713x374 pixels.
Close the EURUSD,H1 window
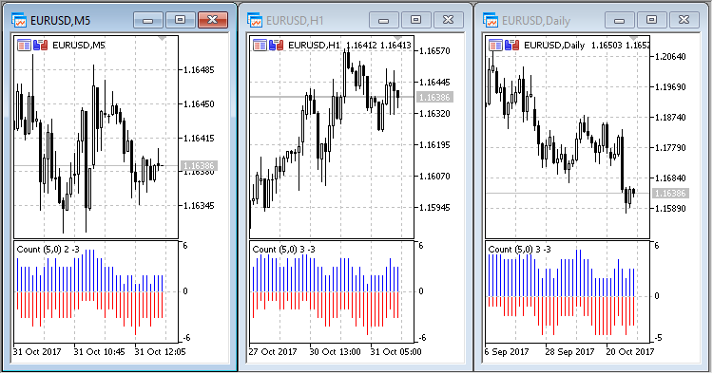click(x=449, y=20)
